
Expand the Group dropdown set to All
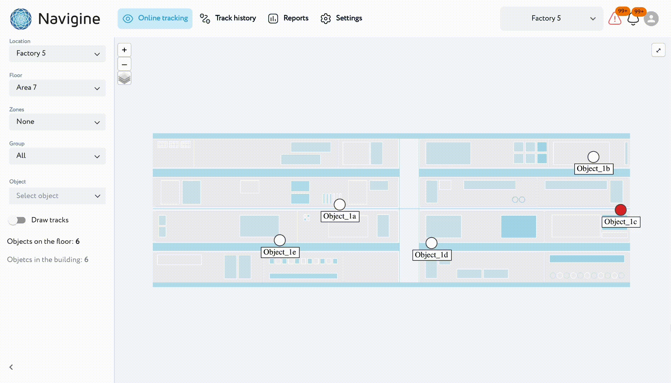click(x=57, y=156)
